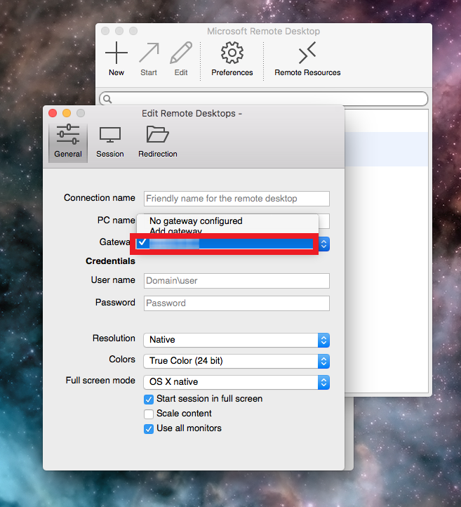Uncheck Use all monitors
Image resolution: width=461 pixels, height=507 pixels.
pyautogui.click(x=149, y=429)
